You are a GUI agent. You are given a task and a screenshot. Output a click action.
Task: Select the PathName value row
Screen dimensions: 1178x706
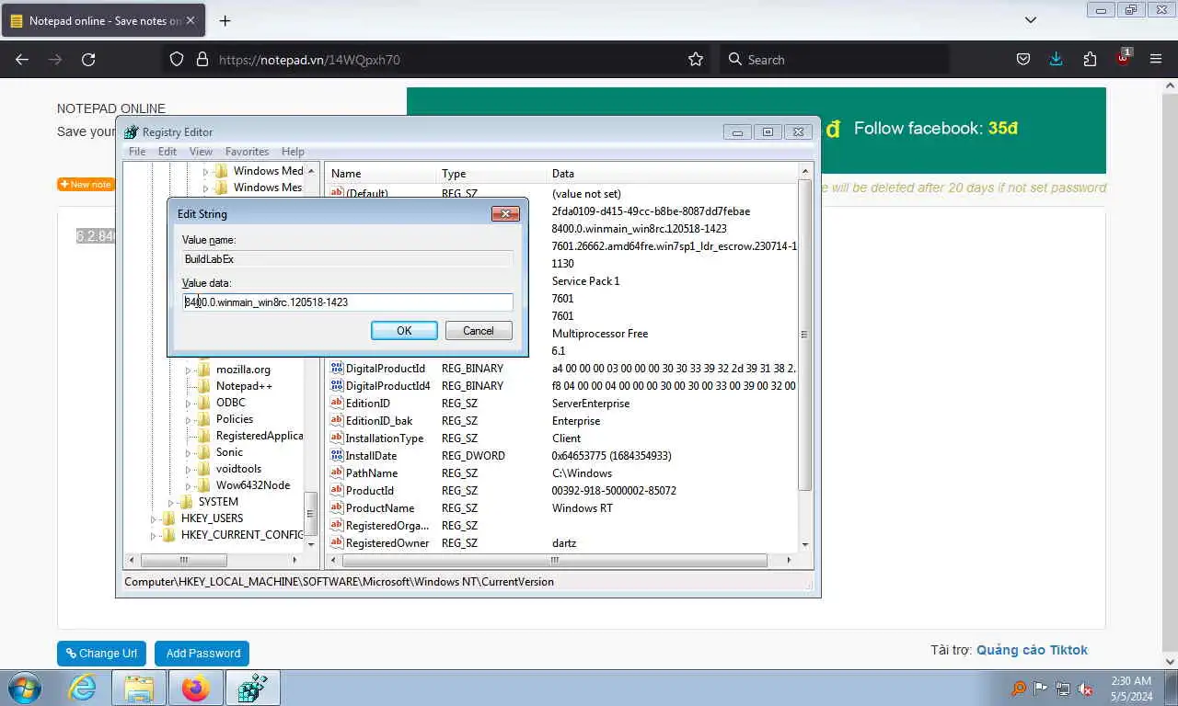point(561,473)
